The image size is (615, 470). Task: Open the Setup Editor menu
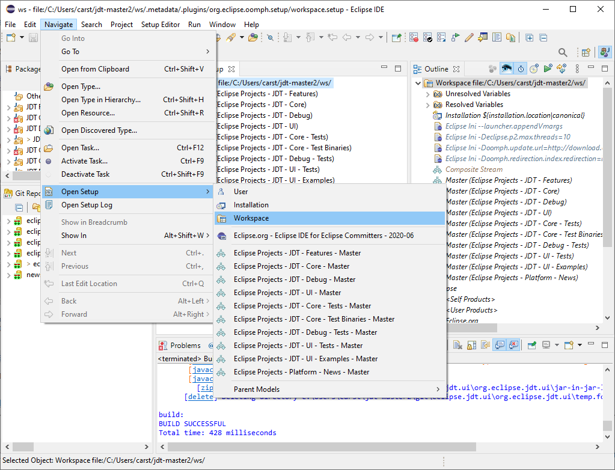(x=161, y=24)
